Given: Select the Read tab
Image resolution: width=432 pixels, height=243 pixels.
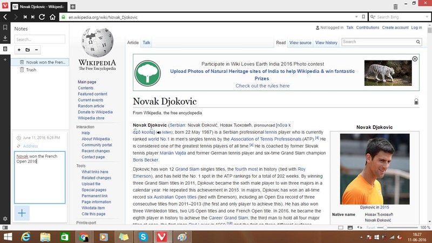Looking at the screenshot, I should (x=281, y=43).
